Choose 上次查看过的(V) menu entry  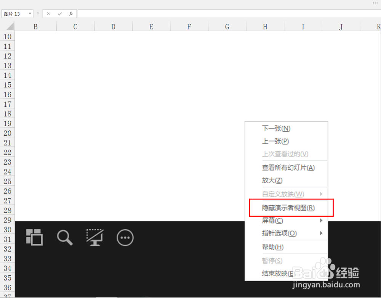click(x=286, y=154)
